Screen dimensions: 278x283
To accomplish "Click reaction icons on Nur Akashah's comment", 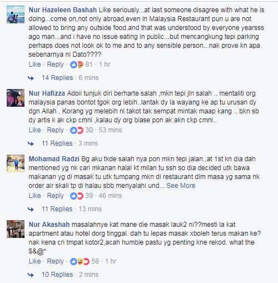I will (x=80, y=261).
